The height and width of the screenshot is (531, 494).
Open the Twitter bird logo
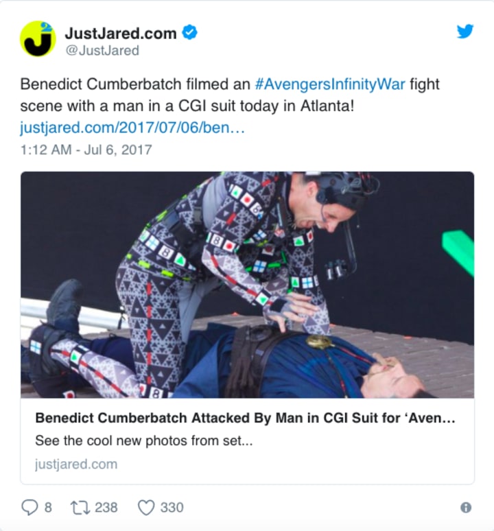point(465,32)
